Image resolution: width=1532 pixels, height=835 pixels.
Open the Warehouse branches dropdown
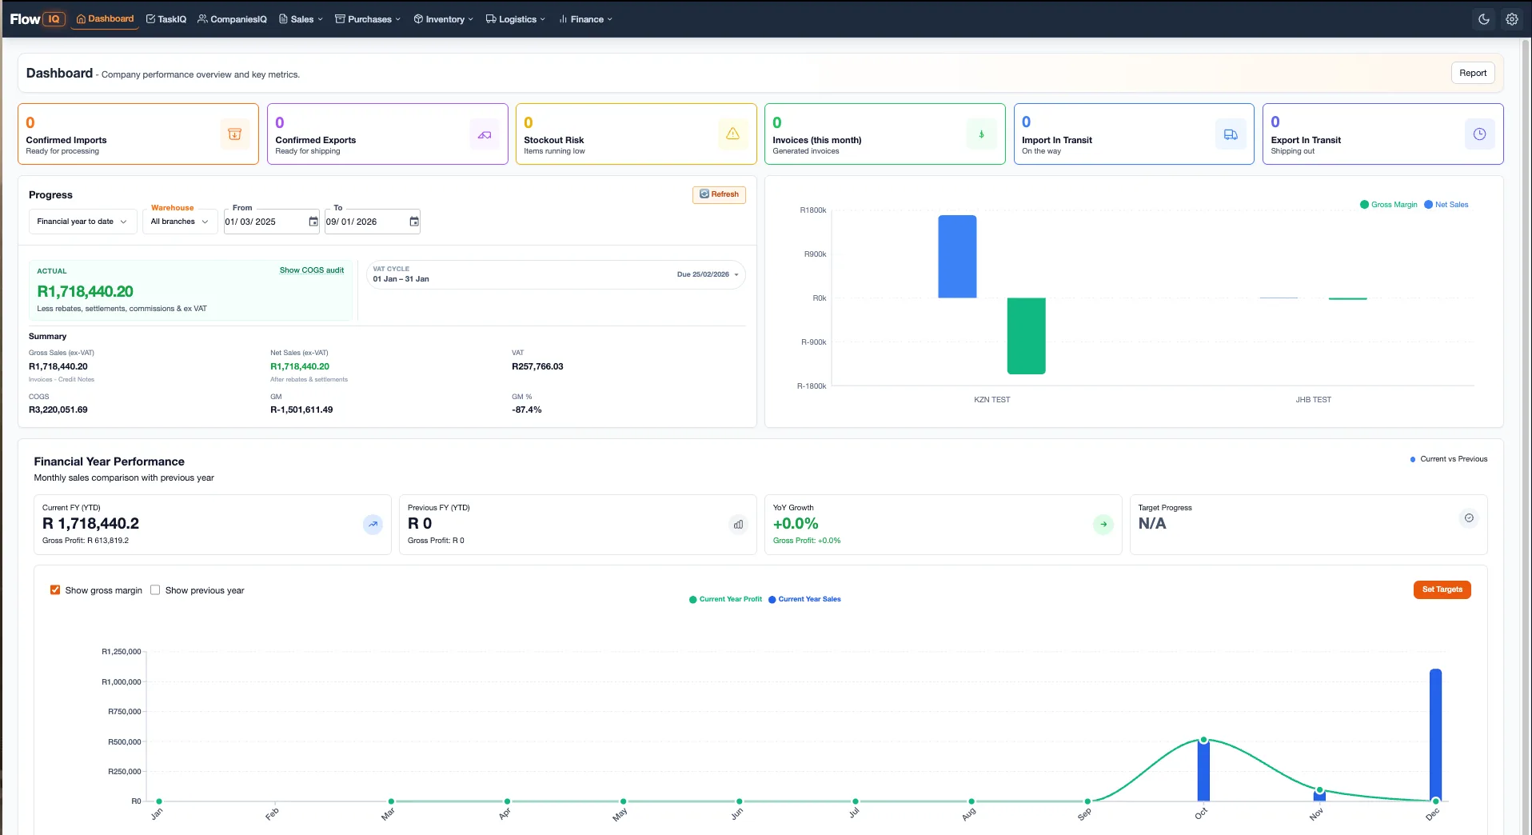point(179,222)
